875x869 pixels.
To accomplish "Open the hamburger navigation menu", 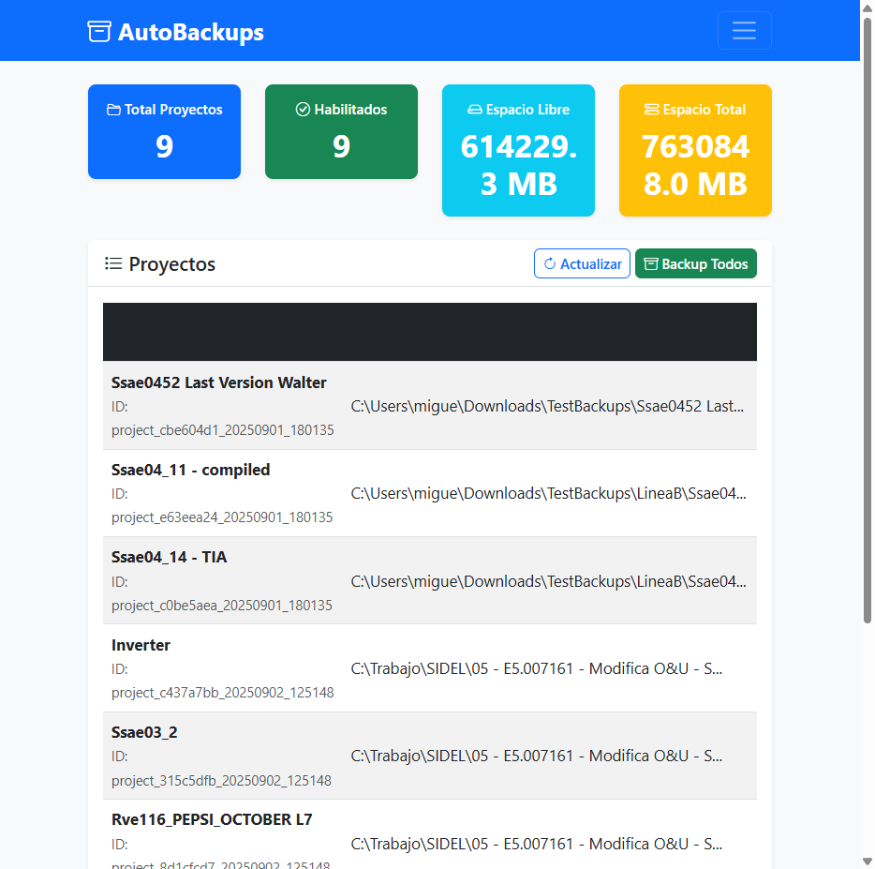I will coord(744,30).
